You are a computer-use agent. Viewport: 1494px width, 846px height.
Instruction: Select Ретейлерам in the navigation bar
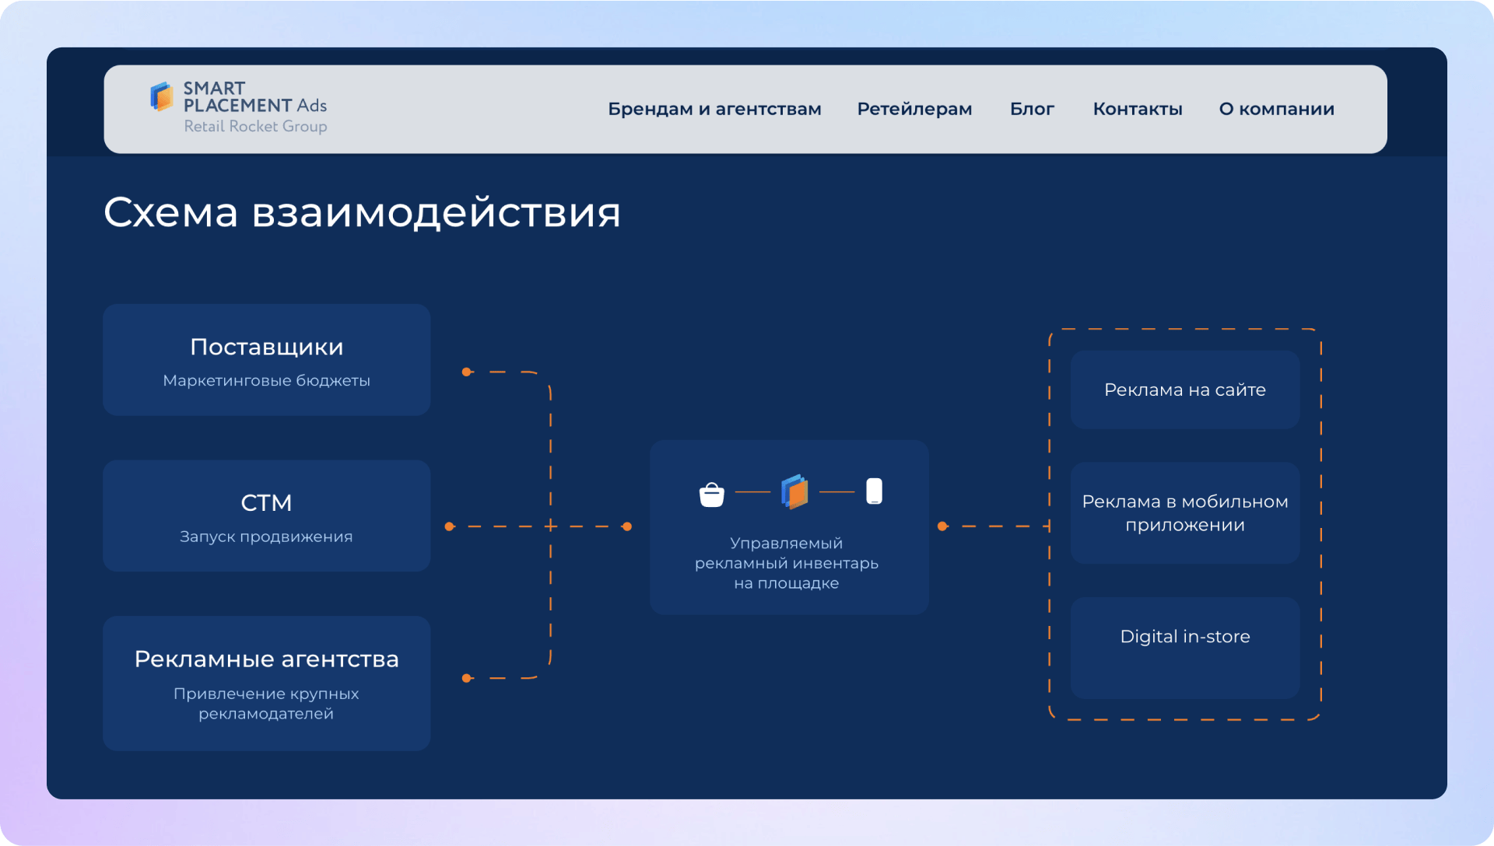914,109
